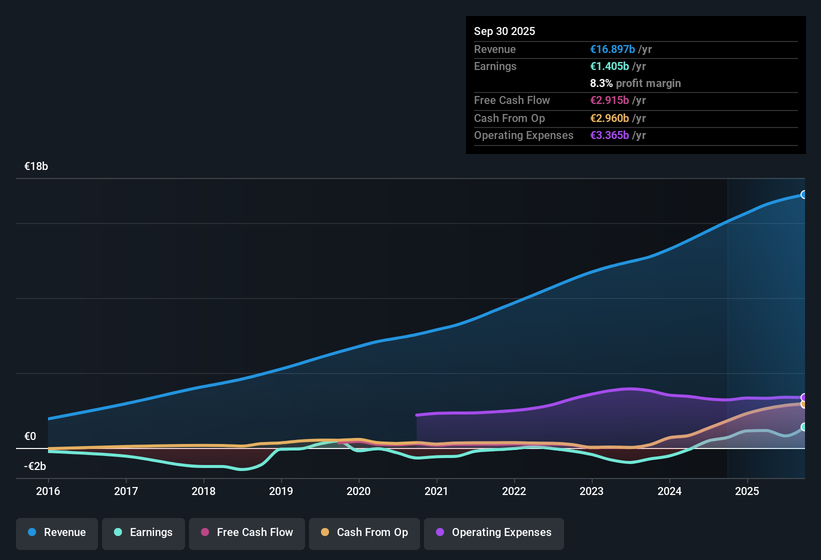This screenshot has height=560, width=821.
Task: Open the Free Cash Flow legend entry
Action: pos(246,532)
